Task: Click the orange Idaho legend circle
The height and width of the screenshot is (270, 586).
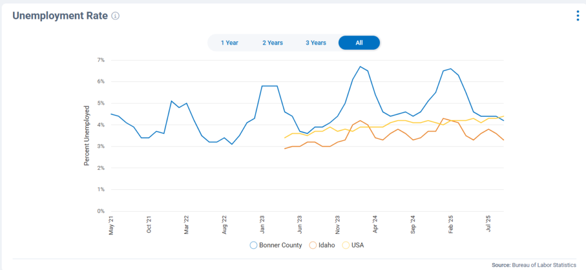Action: coord(313,245)
